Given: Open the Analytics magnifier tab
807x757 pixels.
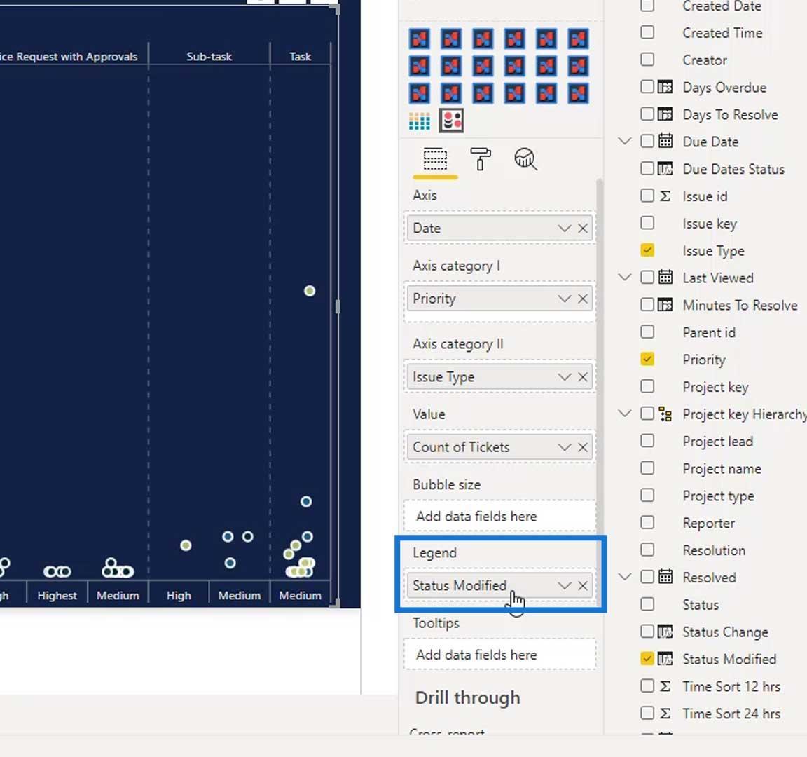Looking at the screenshot, I should [525, 159].
